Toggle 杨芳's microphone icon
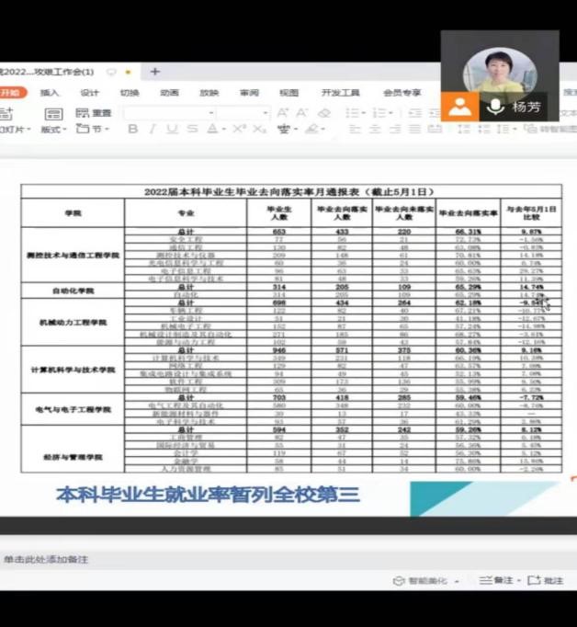 point(495,107)
